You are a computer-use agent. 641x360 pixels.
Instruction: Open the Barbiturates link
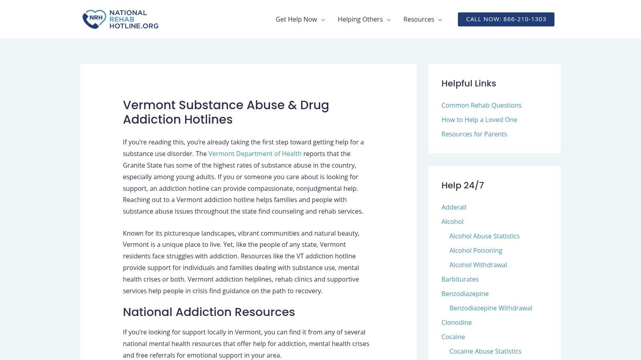tap(460, 279)
